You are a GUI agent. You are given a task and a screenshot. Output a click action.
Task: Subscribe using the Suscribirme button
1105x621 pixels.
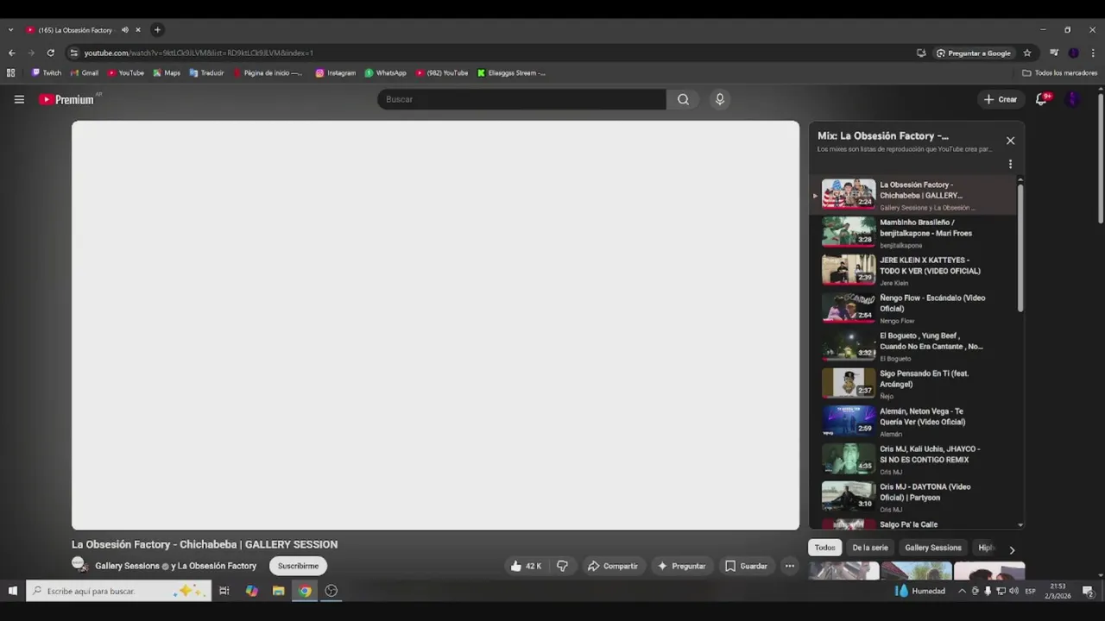click(298, 566)
